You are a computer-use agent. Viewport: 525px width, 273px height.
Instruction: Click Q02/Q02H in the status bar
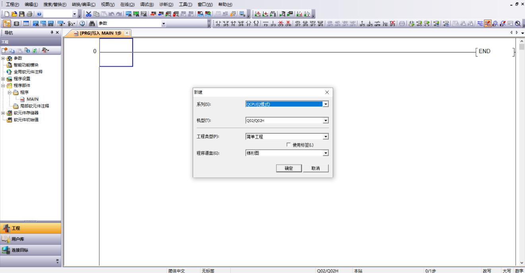pyautogui.click(x=327, y=271)
